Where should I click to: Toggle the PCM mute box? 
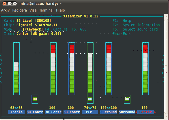click(90, 99)
